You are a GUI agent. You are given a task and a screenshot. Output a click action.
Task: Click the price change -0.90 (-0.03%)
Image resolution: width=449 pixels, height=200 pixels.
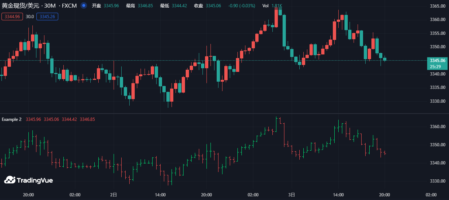tap(242, 6)
